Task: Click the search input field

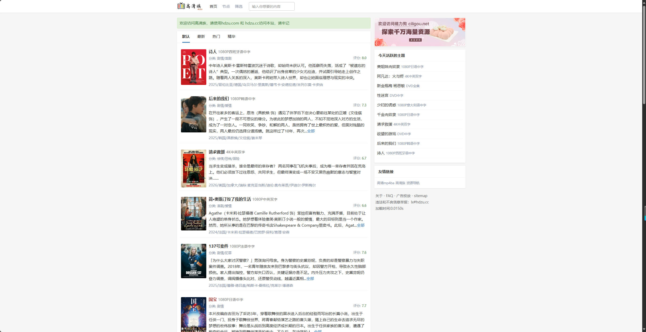Action: [x=271, y=6]
